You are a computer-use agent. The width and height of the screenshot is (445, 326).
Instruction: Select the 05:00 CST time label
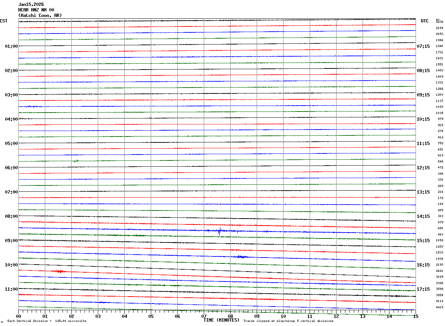(11, 143)
